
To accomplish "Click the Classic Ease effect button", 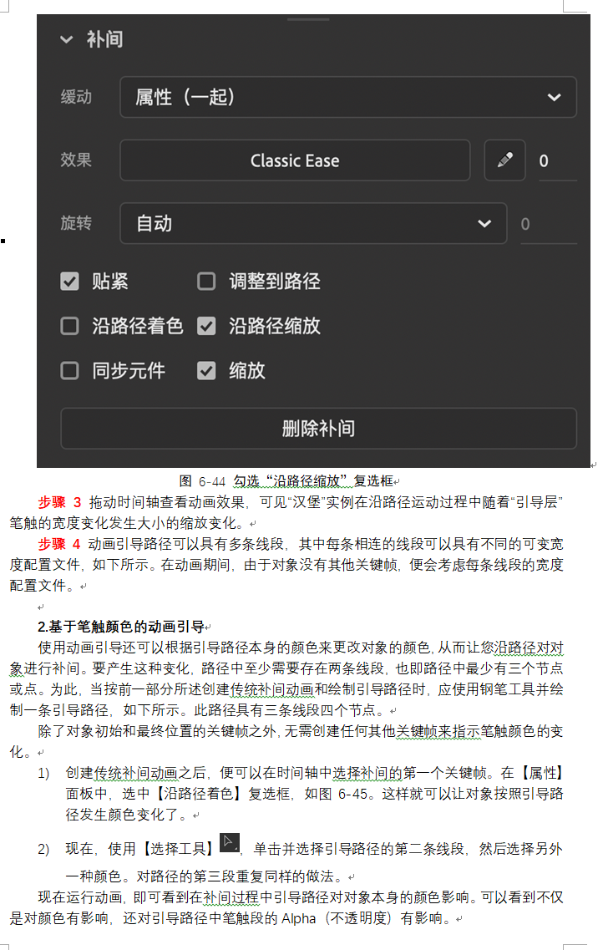I will [x=295, y=160].
